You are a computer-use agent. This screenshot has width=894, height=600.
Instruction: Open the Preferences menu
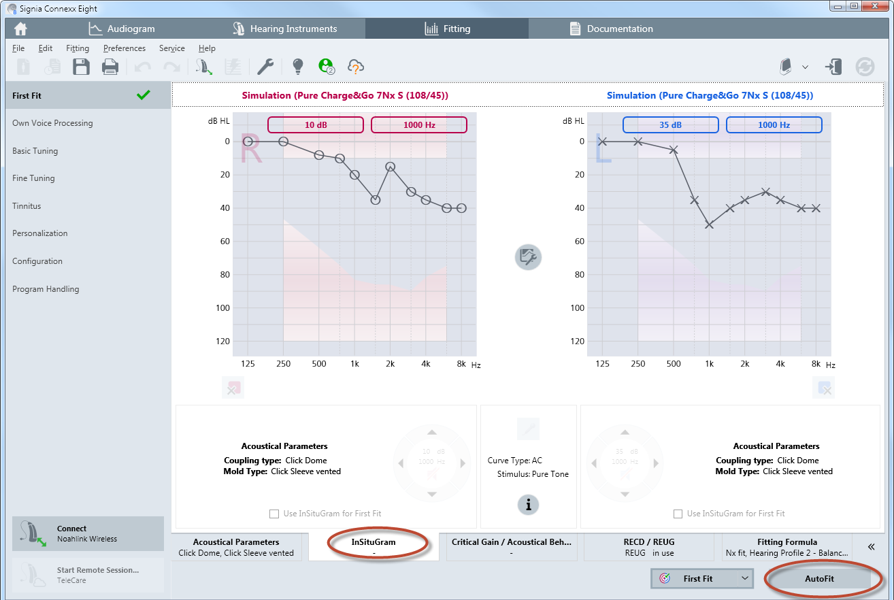coord(125,48)
